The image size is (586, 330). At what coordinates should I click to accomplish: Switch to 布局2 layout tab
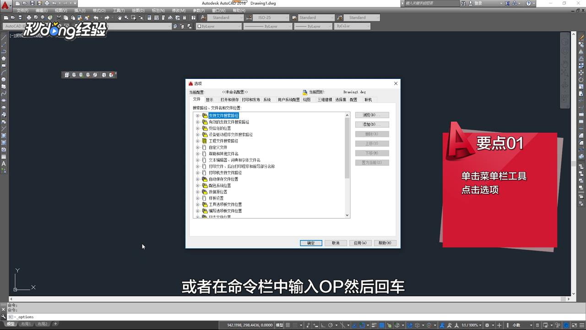[x=43, y=324]
